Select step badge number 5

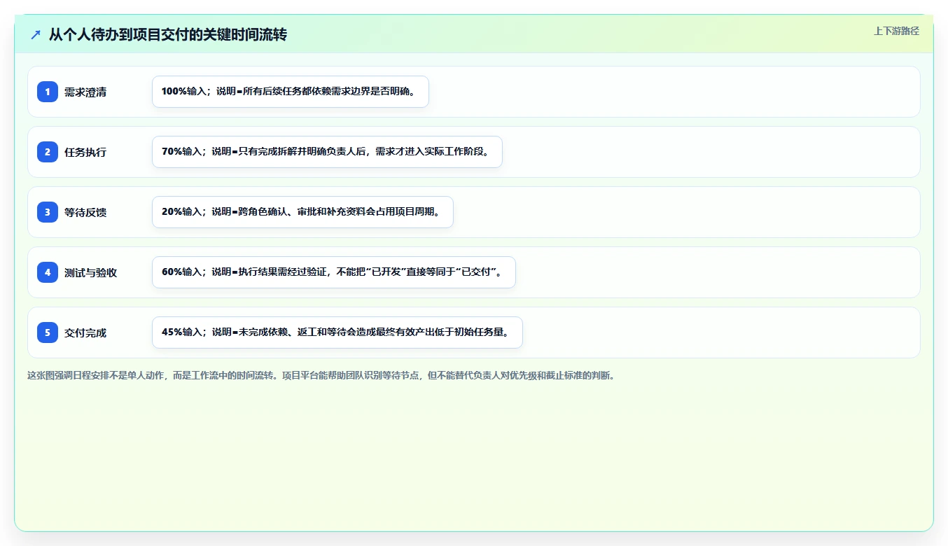pos(48,332)
